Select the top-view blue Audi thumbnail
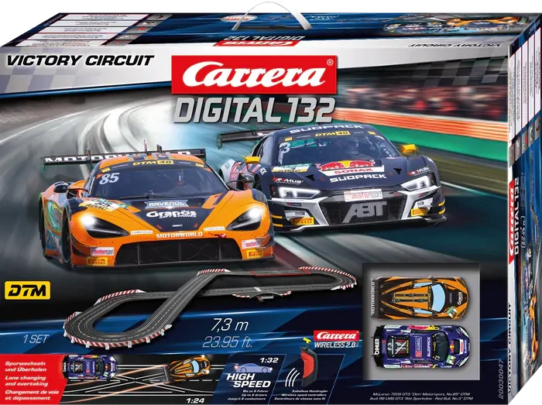 click(x=420, y=342)
